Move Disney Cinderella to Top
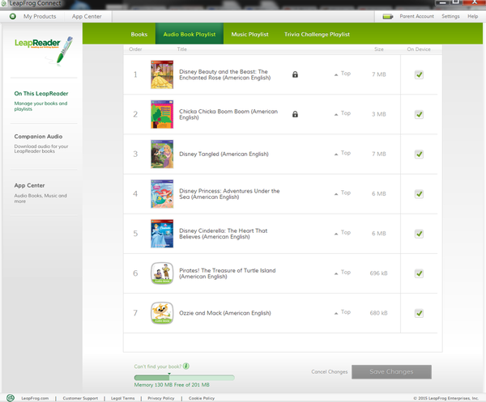Viewport: 486px width, 402px height. click(x=343, y=233)
